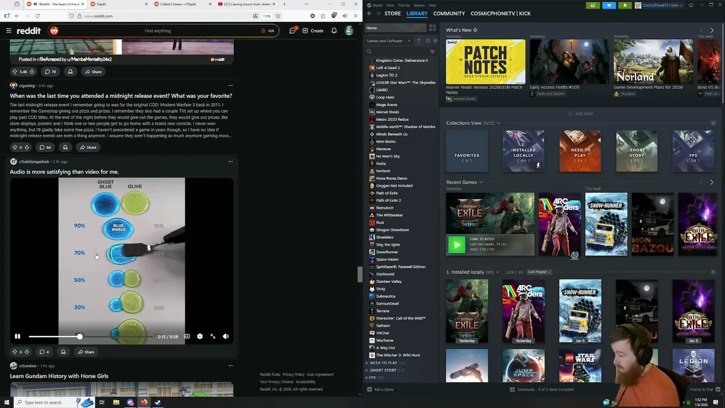This screenshot has height=408, width=725.
Task: Expand Games and Software filter dropdown
Action: 389,41
